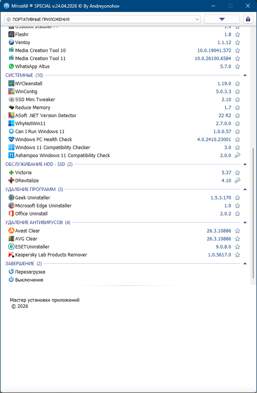Click the УДАЛЕНИЕ ПРОГРАММ group header
Viewport: 257px width, 393px height.
point(30,189)
